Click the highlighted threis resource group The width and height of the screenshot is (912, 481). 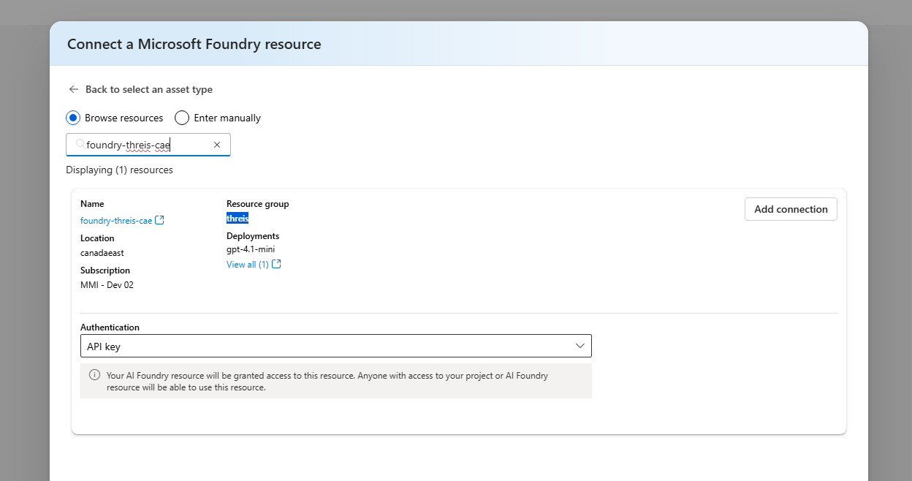(x=237, y=218)
